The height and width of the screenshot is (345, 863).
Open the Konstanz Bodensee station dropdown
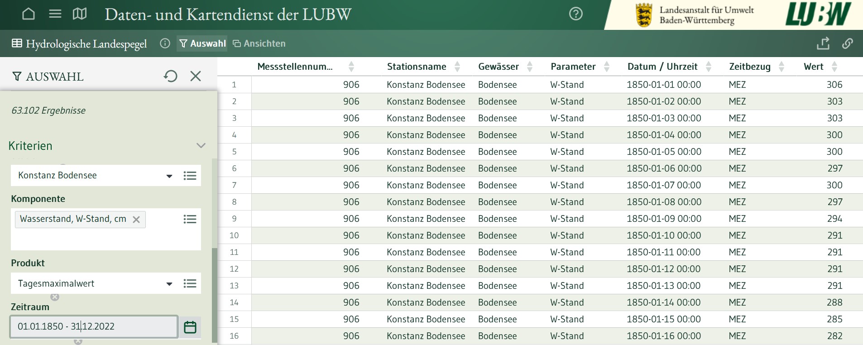(169, 176)
